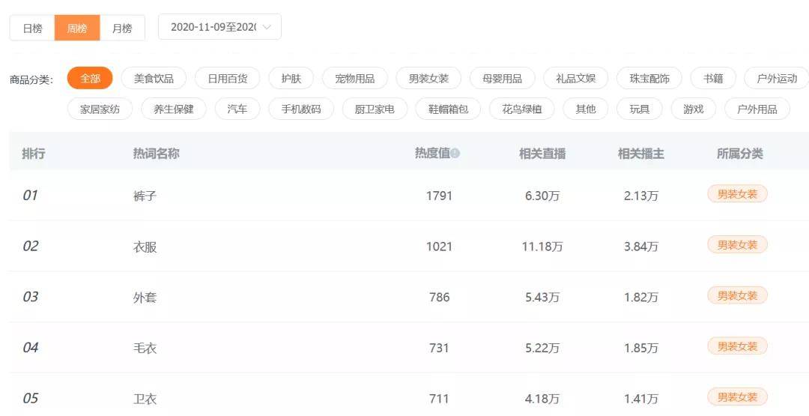Click the 热词名称 column header
Image resolution: width=809 pixels, height=416 pixels.
[156, 154]
